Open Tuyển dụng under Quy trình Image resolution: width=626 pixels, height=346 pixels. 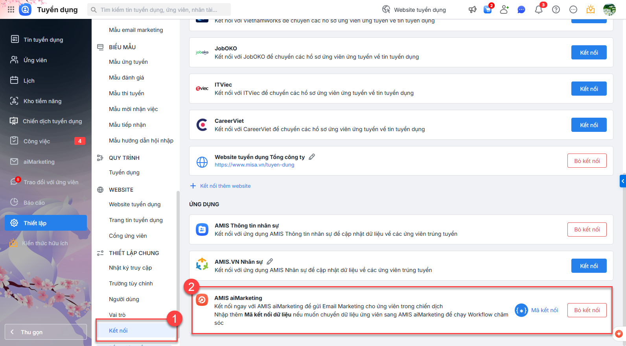click(124, 172)
